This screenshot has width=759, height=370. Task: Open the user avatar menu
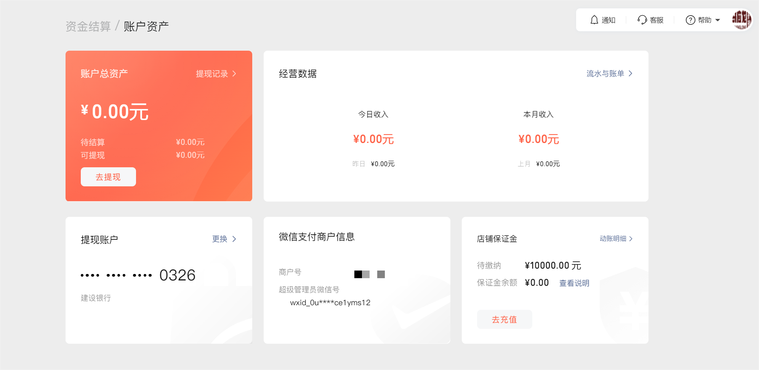point(741,20)
